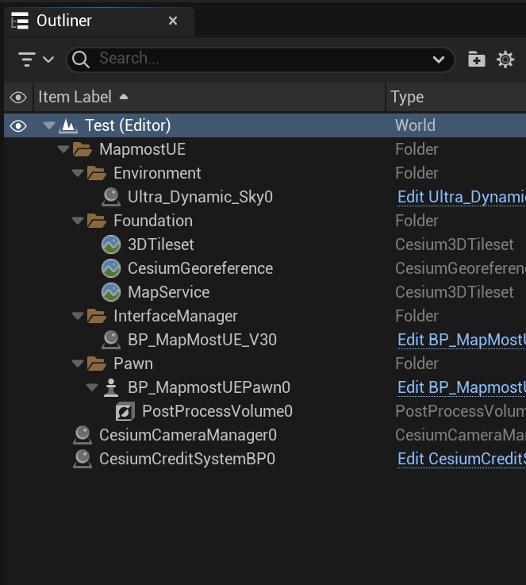
Task: Collapse the Foundation folder
Action: click(78, 221)
